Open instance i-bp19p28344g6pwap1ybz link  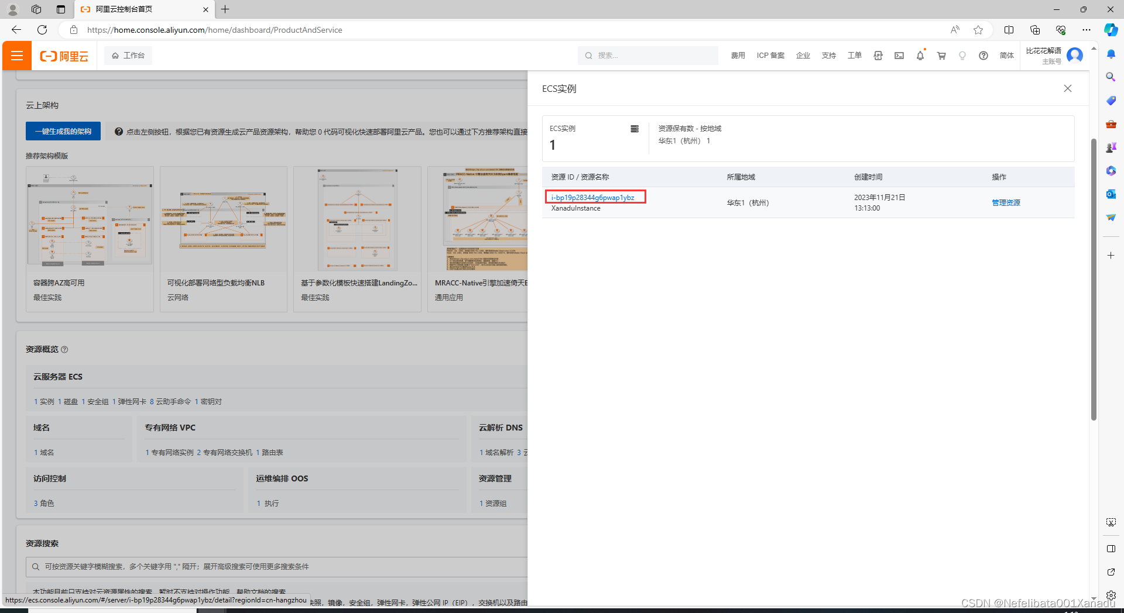point(593,198)
